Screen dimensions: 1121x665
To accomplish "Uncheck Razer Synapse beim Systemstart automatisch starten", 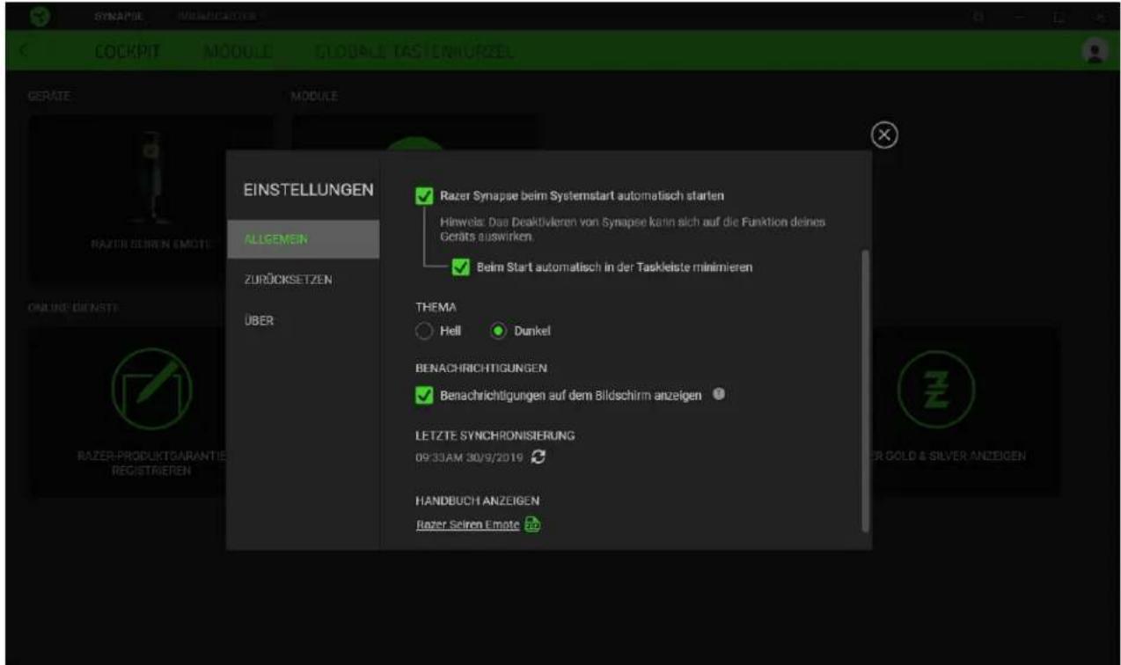I will [423, 195].
